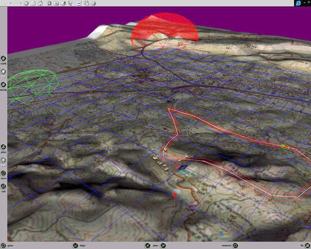Switch to fly navigation mode

[3, 72]
